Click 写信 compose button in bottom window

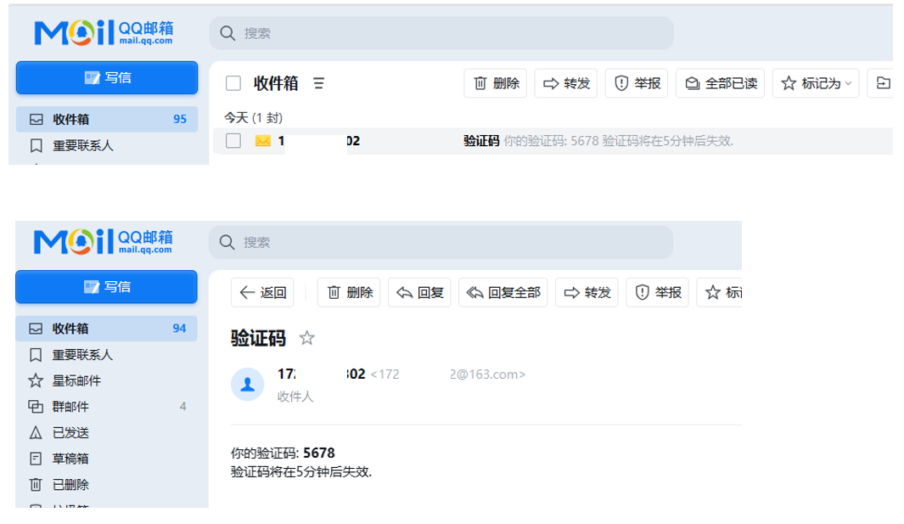[x=107, y=287]
